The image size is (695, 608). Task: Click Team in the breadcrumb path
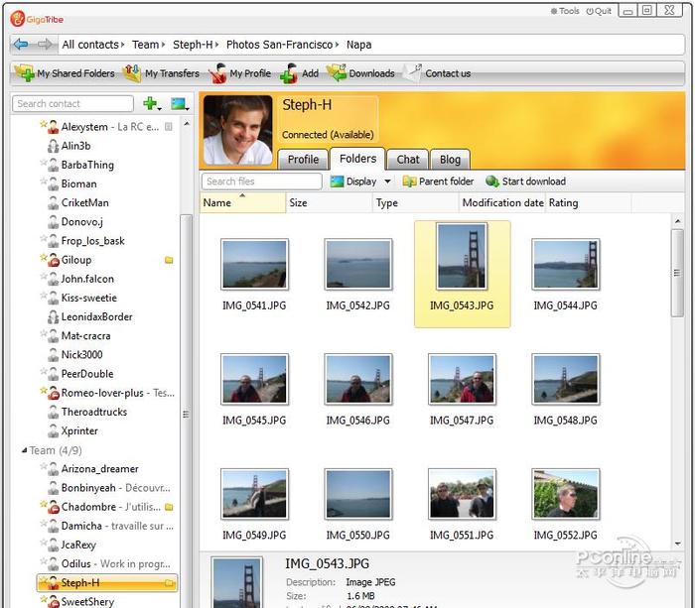click(145, 45)
